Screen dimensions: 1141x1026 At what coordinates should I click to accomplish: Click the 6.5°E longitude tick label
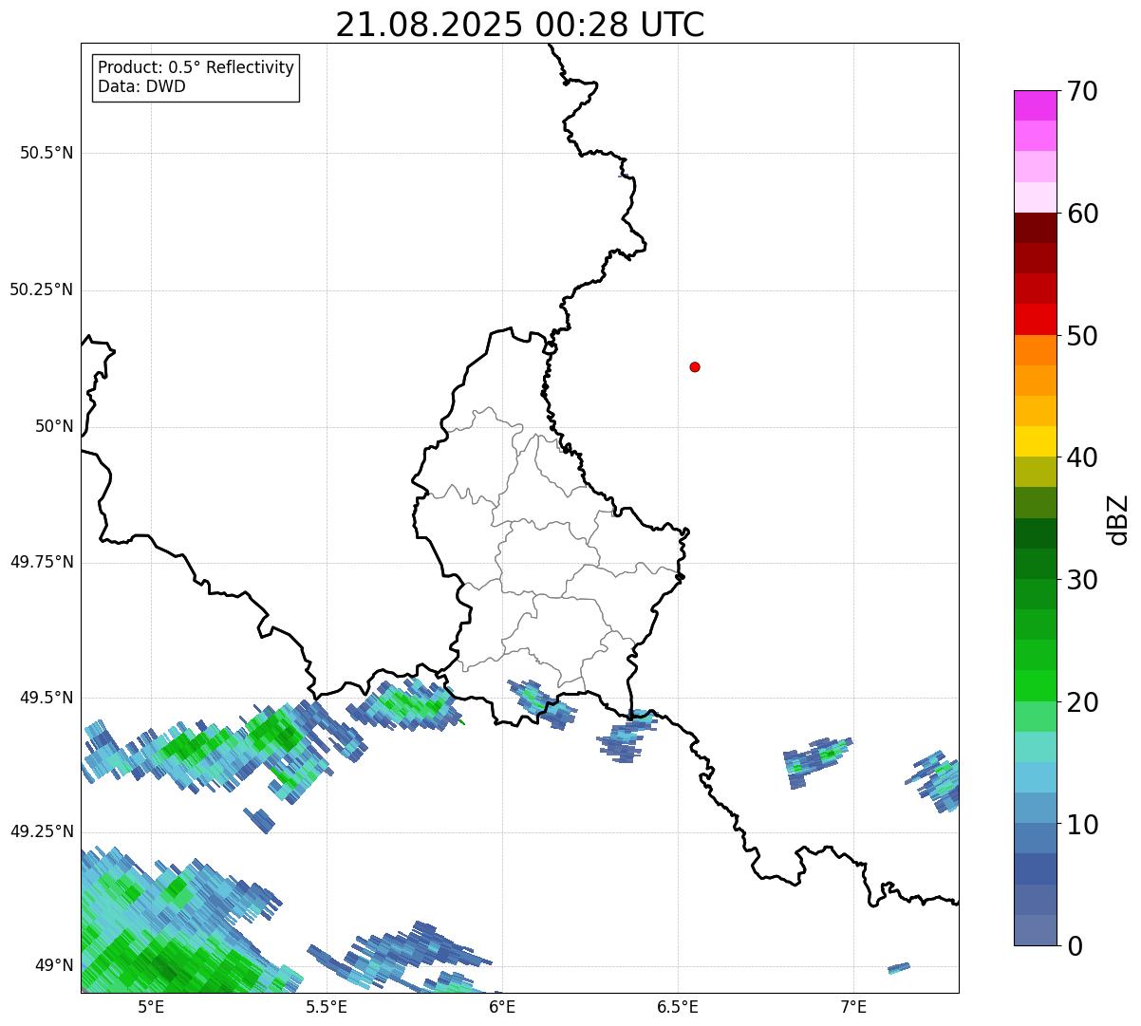tap(678, 1007)
